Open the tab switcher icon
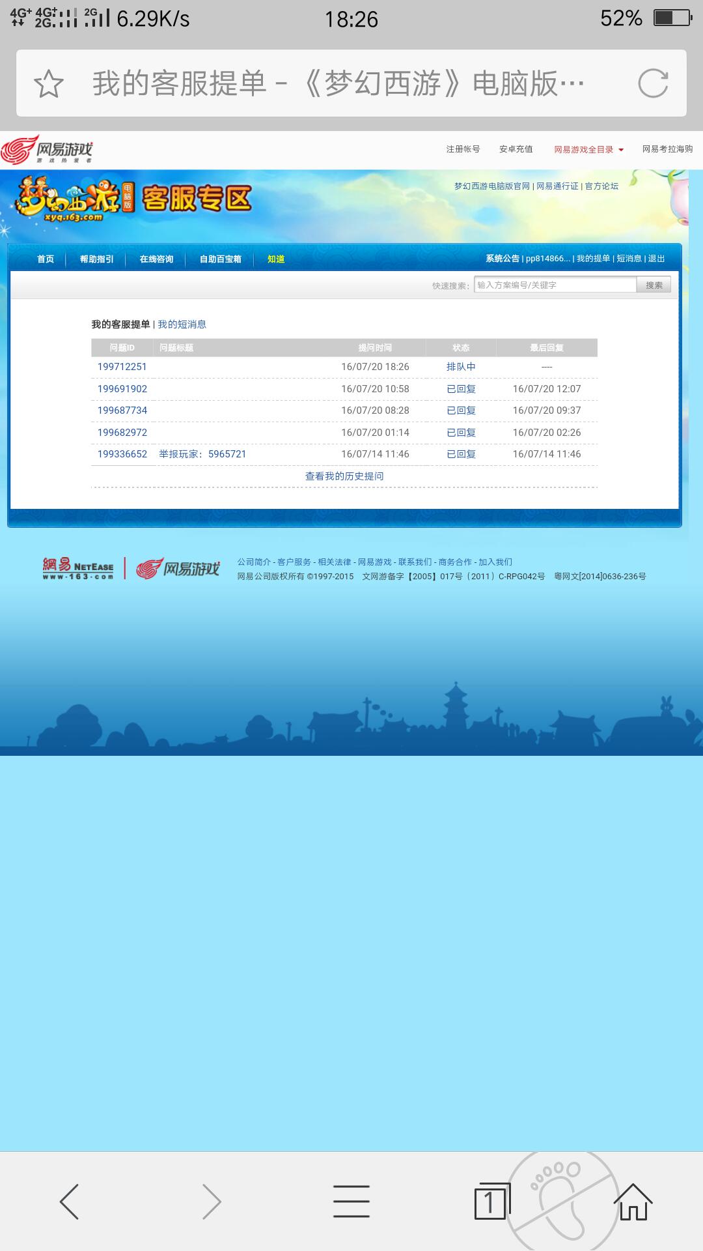 tap(492, 1201)
